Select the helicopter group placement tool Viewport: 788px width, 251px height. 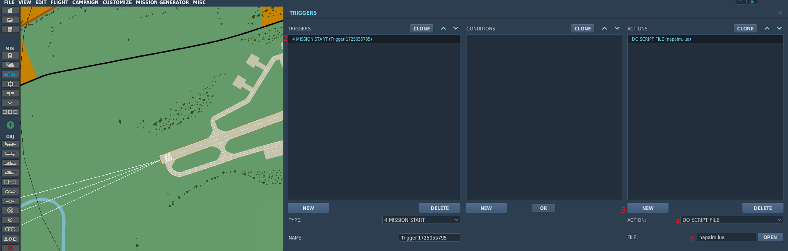[10, 154]
